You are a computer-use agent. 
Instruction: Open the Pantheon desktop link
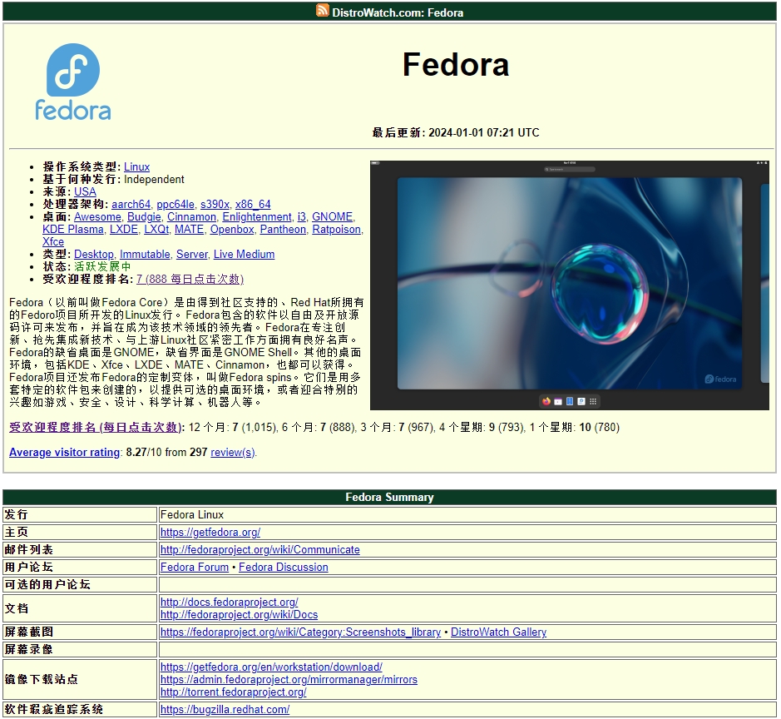283,229
